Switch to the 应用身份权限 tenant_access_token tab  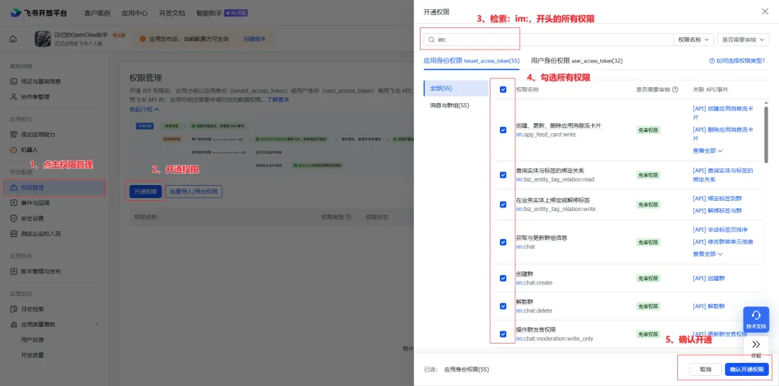(471, 61)
